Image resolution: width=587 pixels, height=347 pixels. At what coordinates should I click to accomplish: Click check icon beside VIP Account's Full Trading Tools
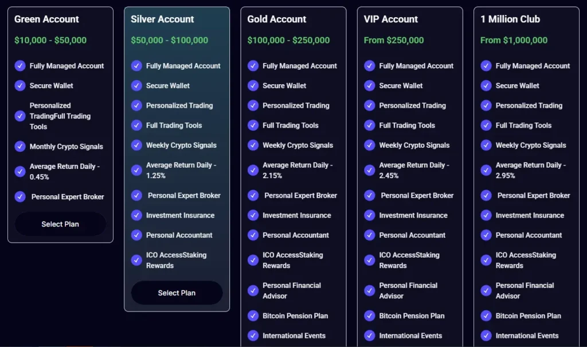370,125
